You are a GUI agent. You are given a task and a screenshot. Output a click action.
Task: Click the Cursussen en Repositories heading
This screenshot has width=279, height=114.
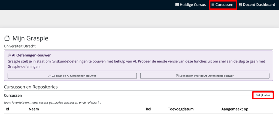click(31, 87)
